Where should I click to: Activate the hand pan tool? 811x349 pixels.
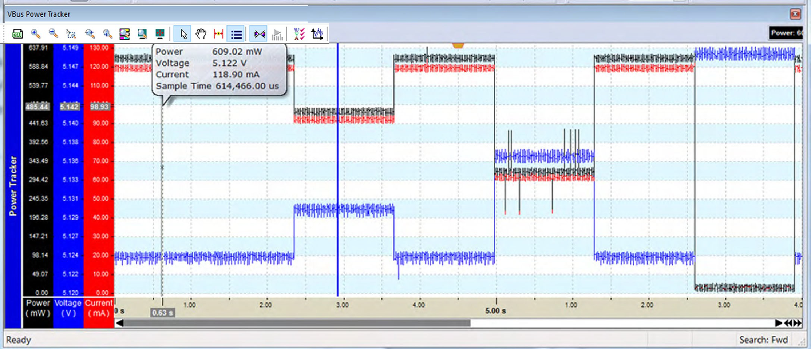(x=201, y=34)
